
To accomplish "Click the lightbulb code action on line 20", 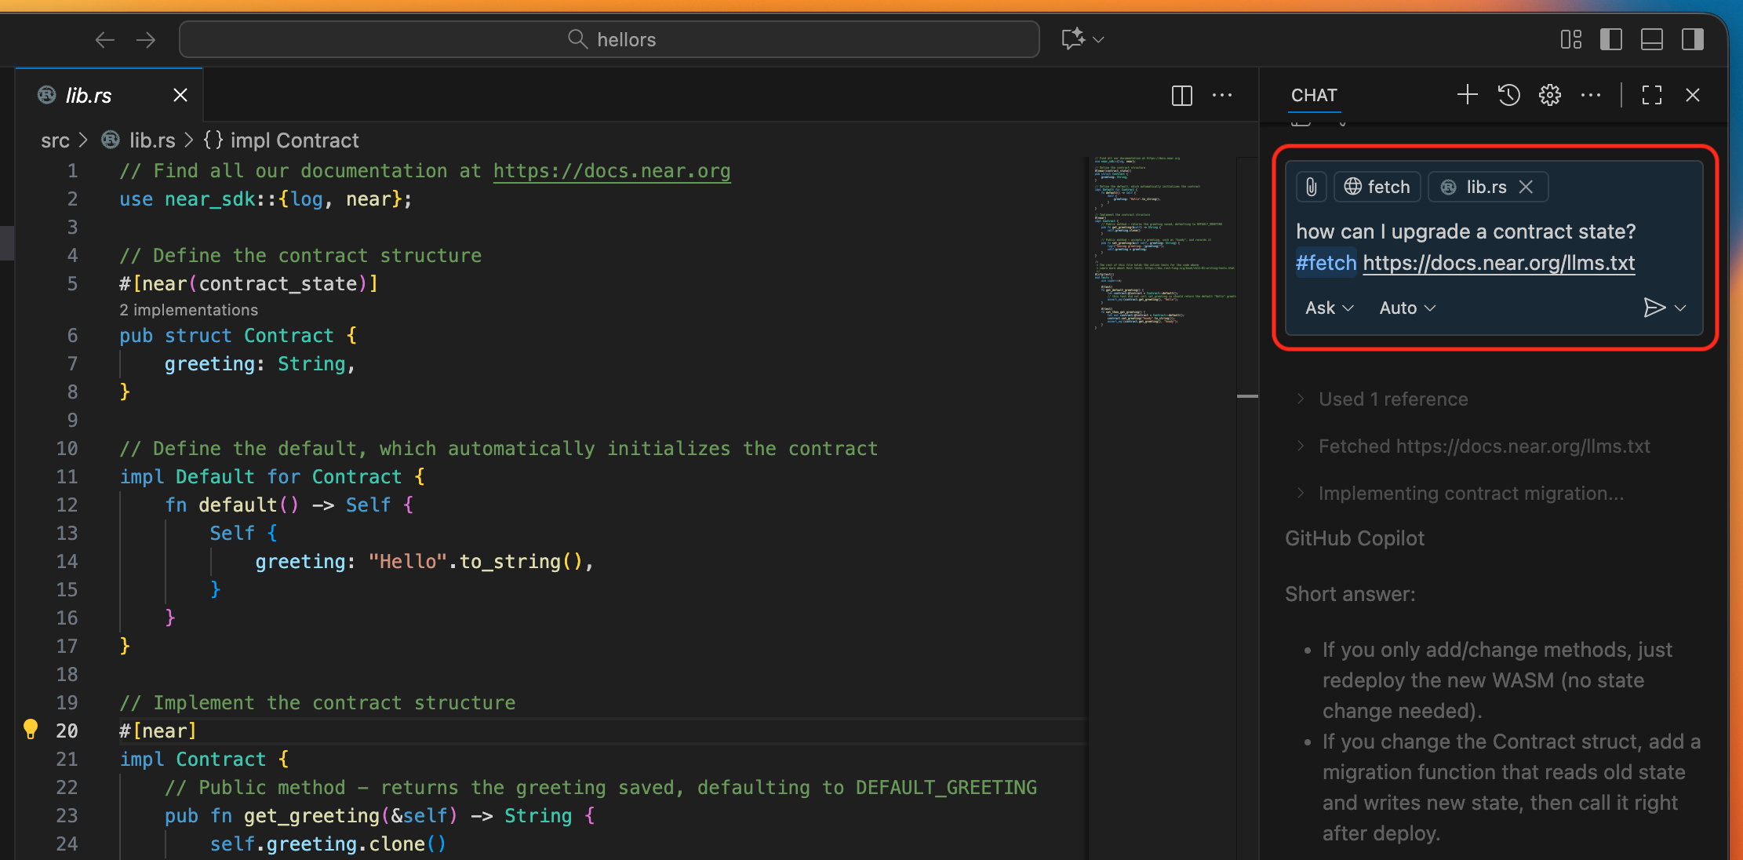I will [31, 729].
